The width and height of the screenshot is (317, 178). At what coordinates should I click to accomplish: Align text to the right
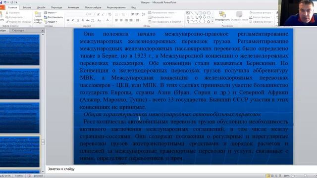click(126, 20)
